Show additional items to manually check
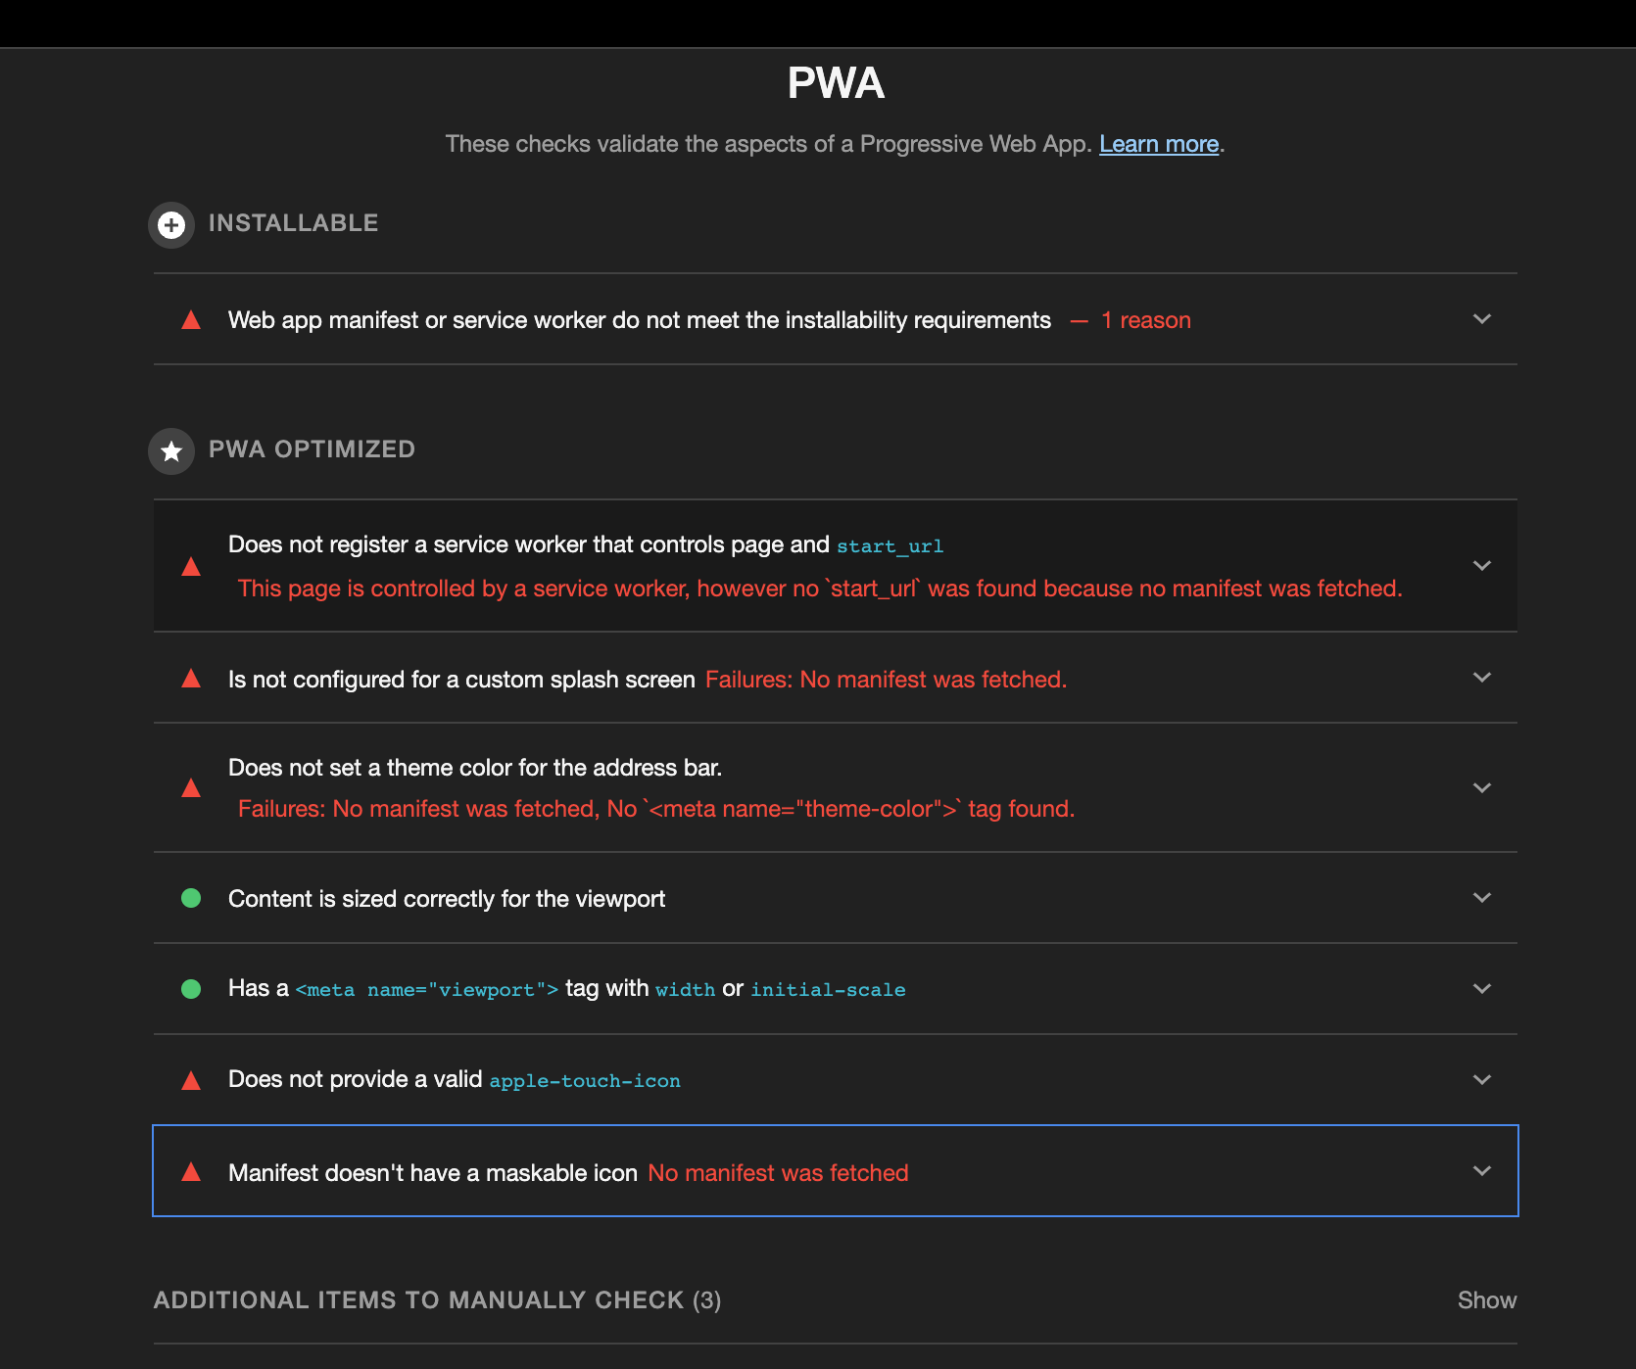Viewport: 1636px width, 1369px height. pyautogui.click(x=1487, y=1299)
